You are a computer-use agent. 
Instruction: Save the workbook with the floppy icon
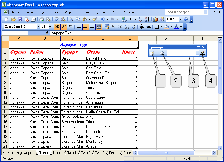(20, 19)
